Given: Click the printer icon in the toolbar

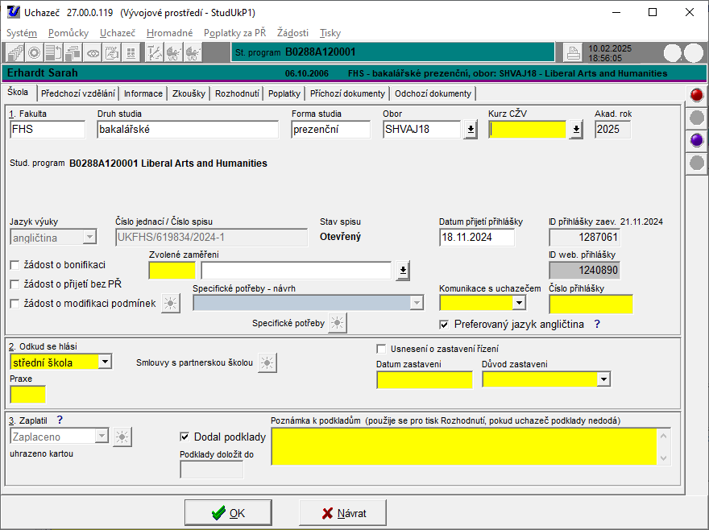Looking at the screenshot, I should click(572, 53).
